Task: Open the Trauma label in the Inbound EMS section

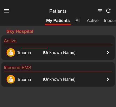Action: 24,79
